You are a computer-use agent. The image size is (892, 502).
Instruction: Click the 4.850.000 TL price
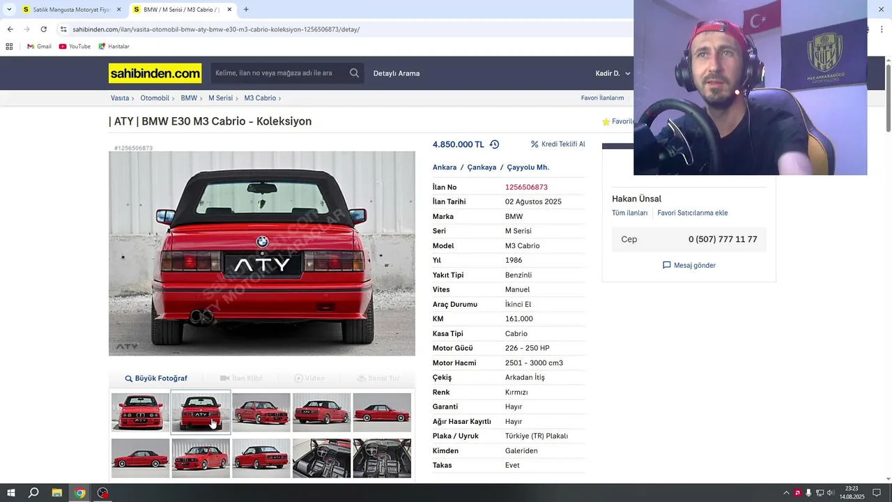click(458, 144)
